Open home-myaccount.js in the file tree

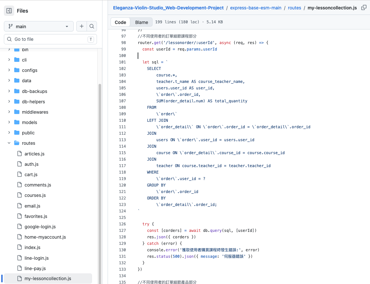click(45, 237)
